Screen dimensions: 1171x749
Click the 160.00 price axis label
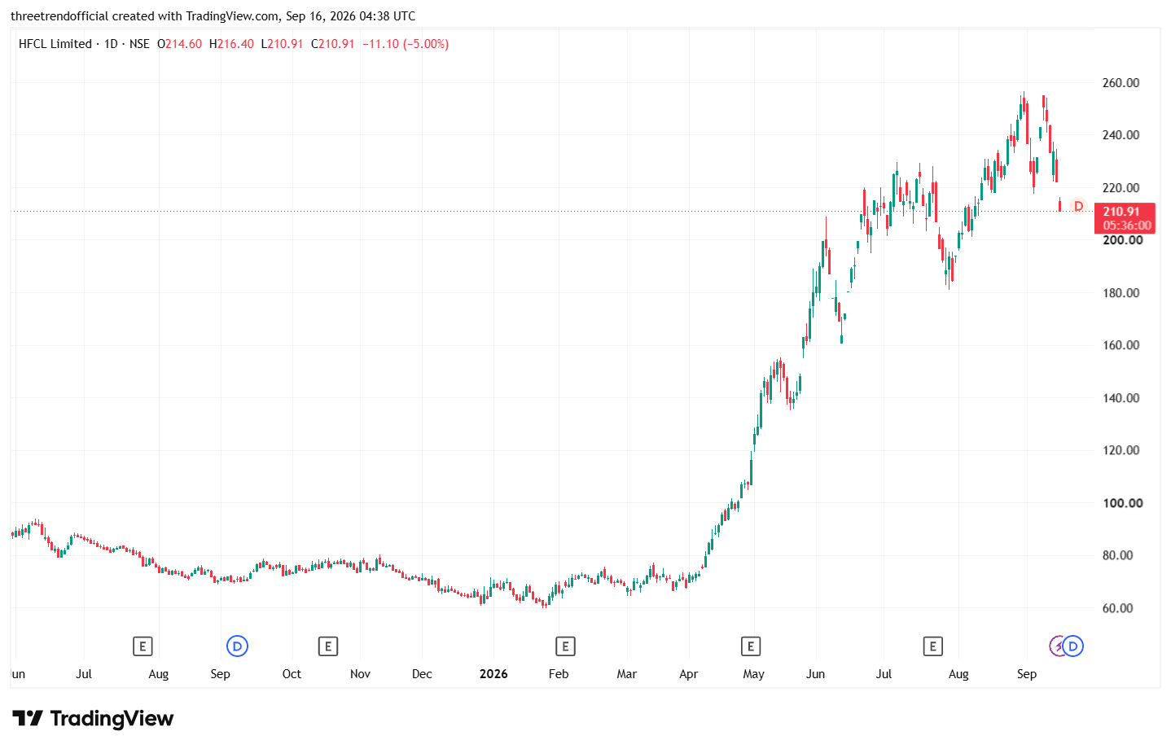(x=1121, y=345)
